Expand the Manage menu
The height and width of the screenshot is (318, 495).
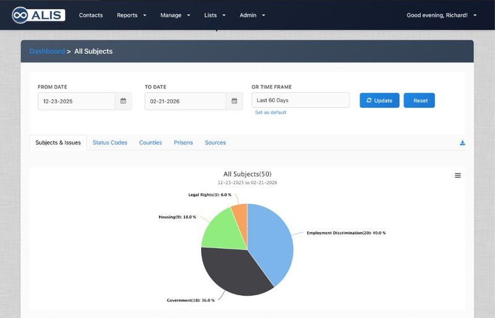point(175,15)
